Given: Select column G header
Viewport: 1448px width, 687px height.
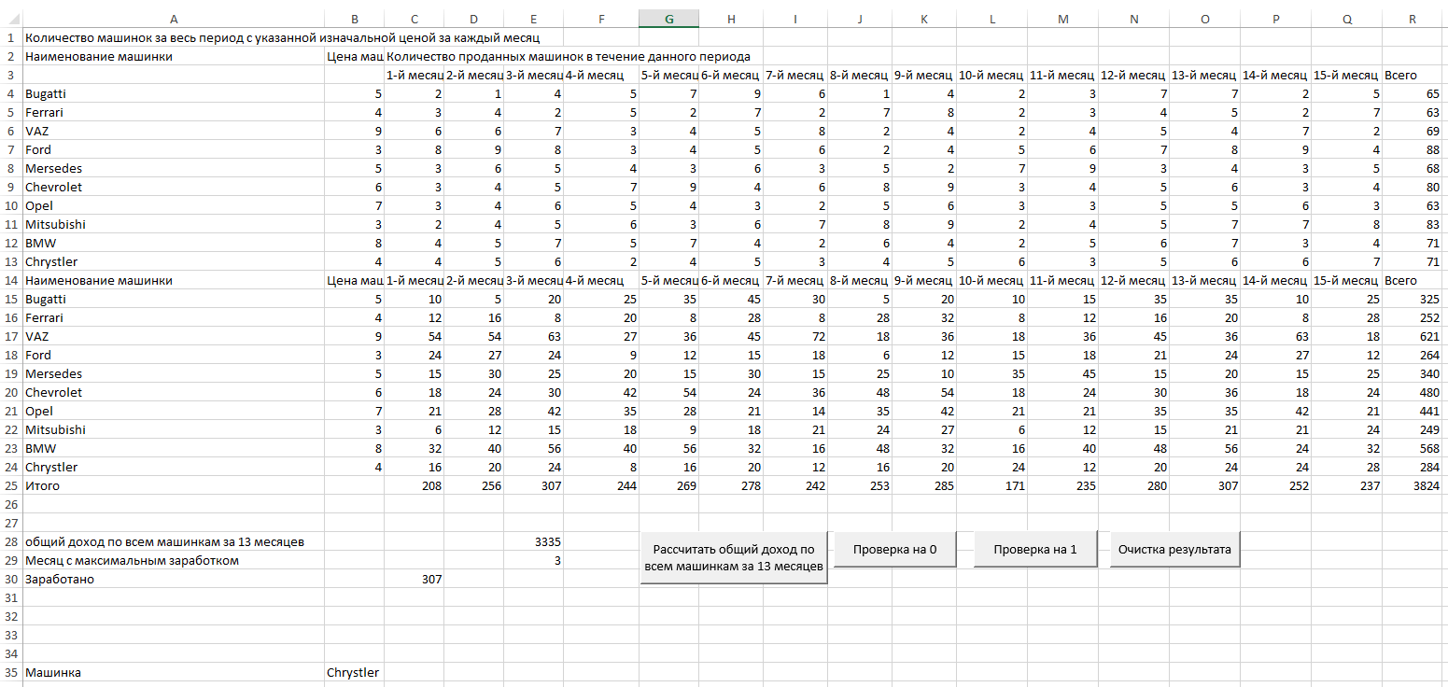Looking at the screenshot, I should [x=668, y=19].
